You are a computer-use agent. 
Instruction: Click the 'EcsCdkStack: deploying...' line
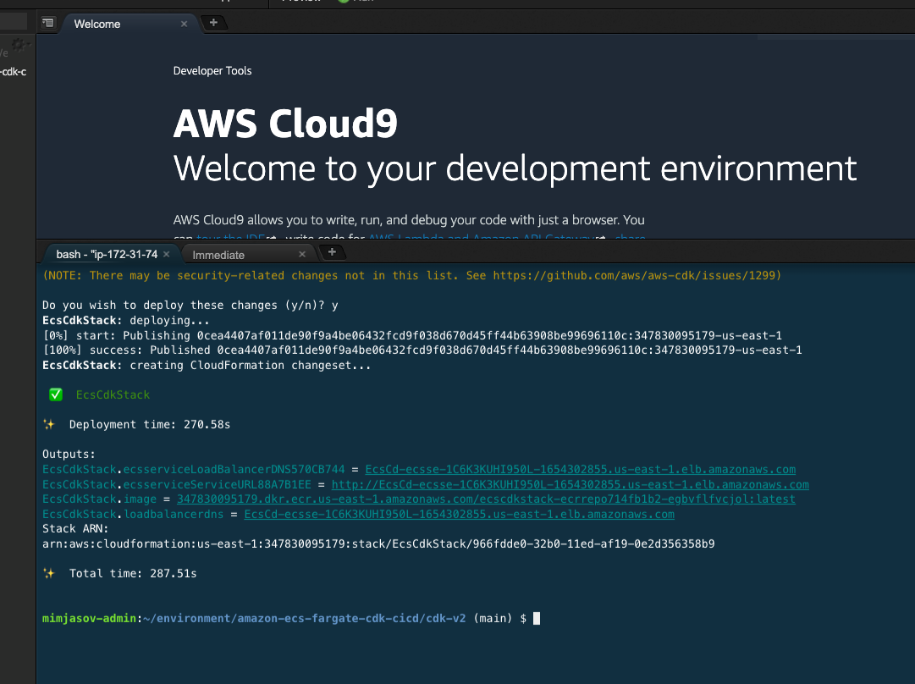(125, 320)
